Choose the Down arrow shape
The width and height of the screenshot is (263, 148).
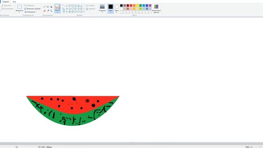64,12
